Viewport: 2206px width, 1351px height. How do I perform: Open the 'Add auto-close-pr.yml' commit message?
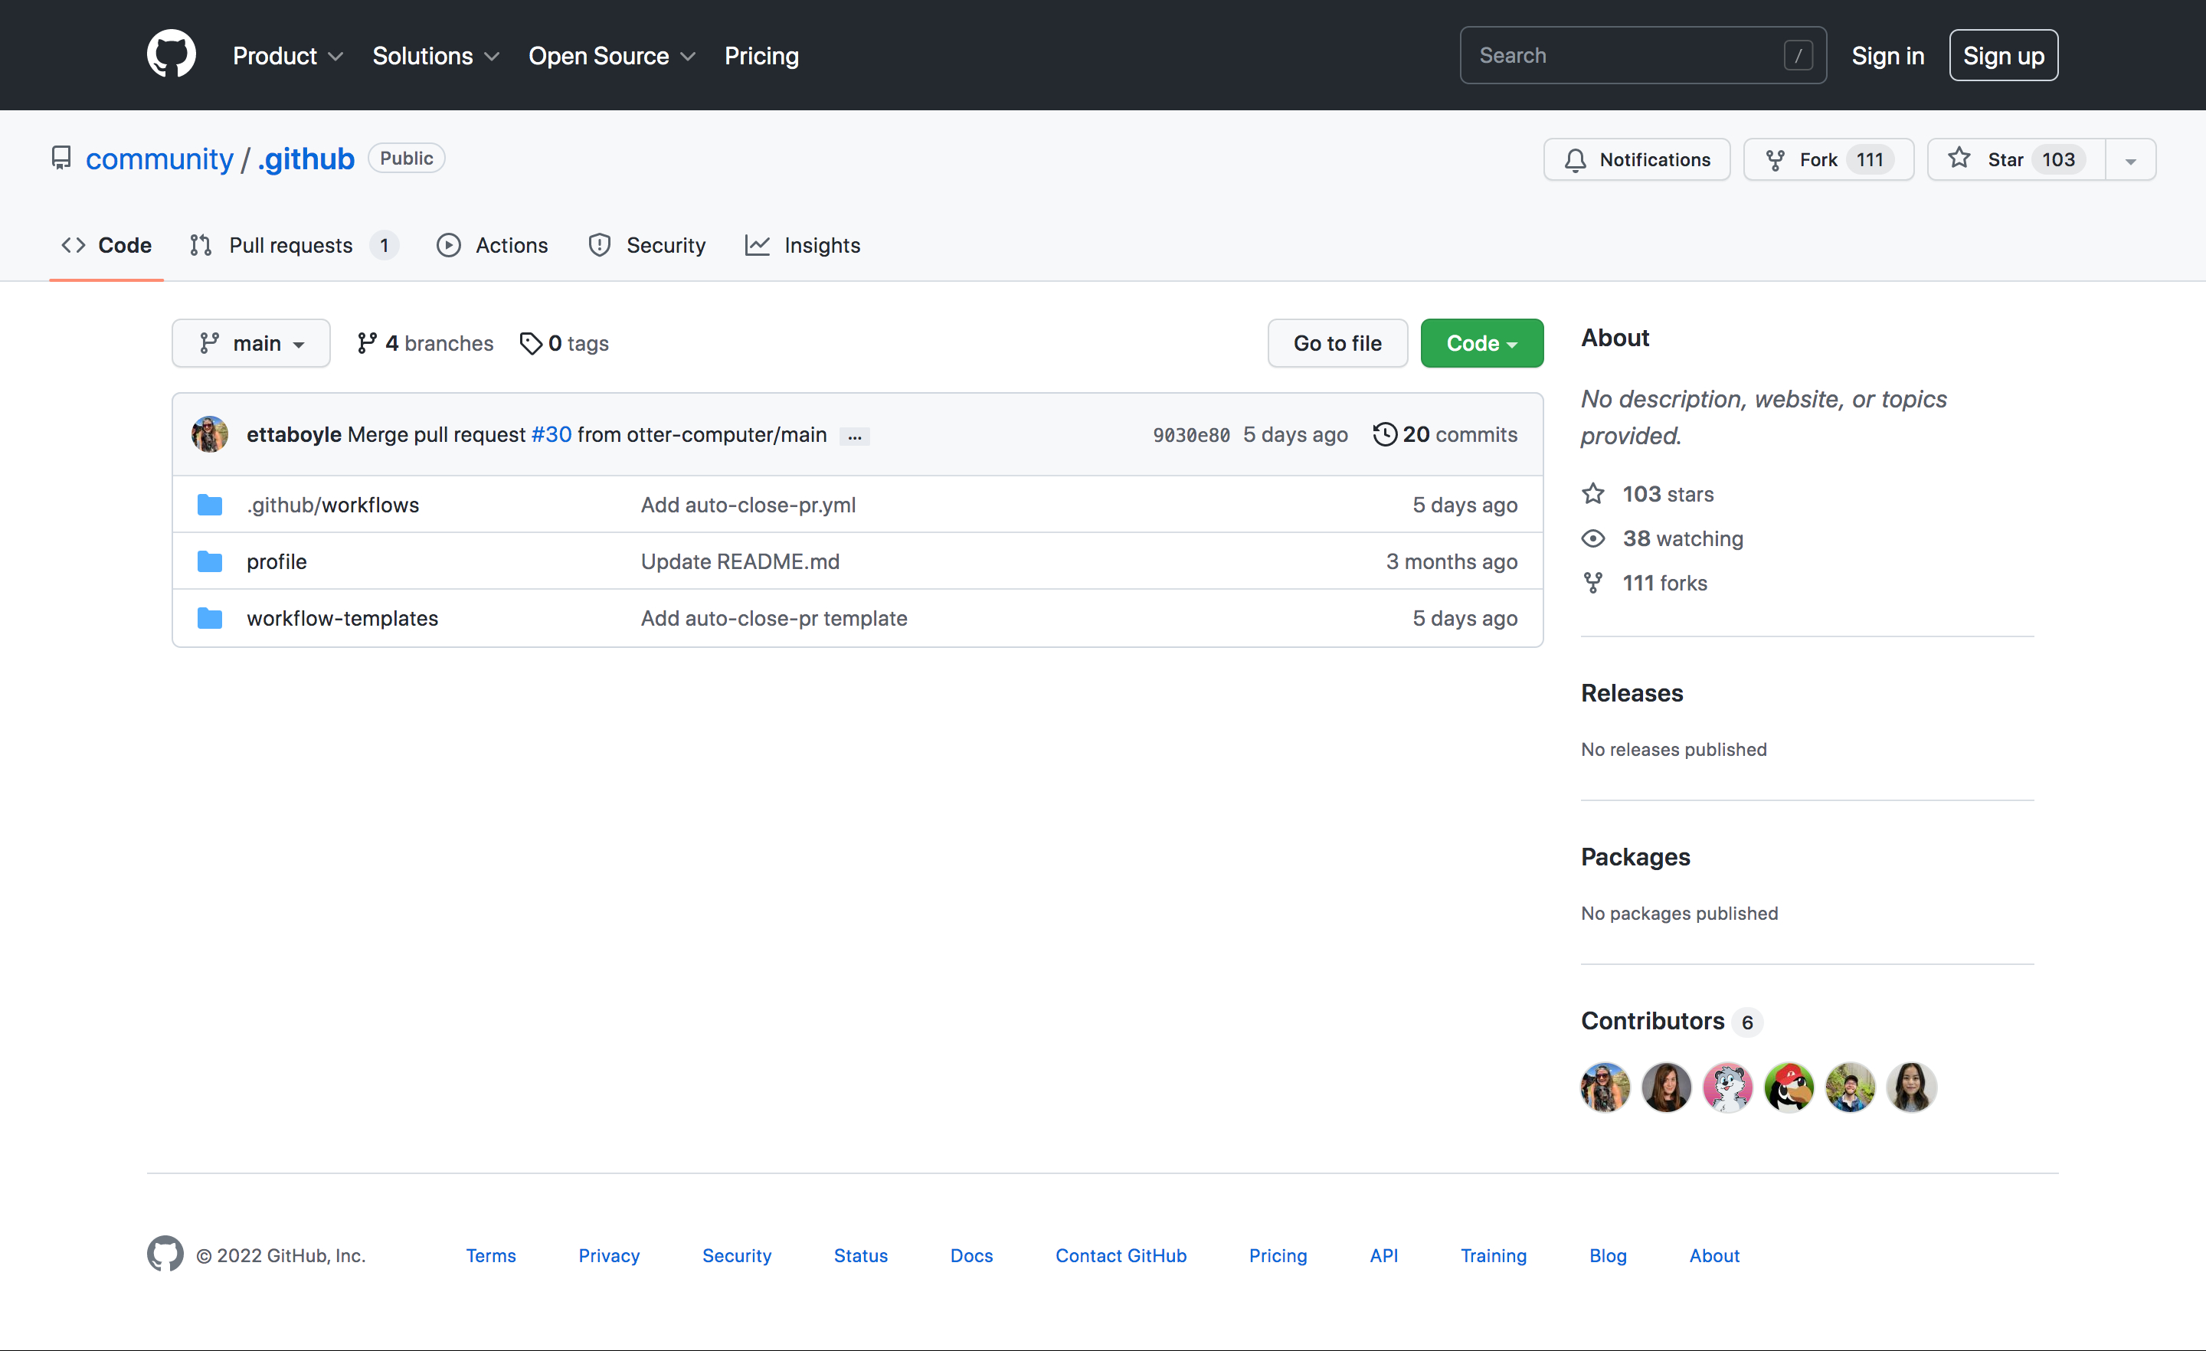click(748, 505)
